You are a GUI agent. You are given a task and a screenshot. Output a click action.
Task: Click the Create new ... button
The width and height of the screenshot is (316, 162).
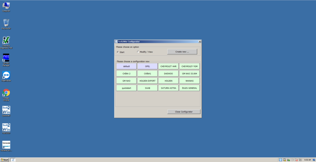coord(182,52)
